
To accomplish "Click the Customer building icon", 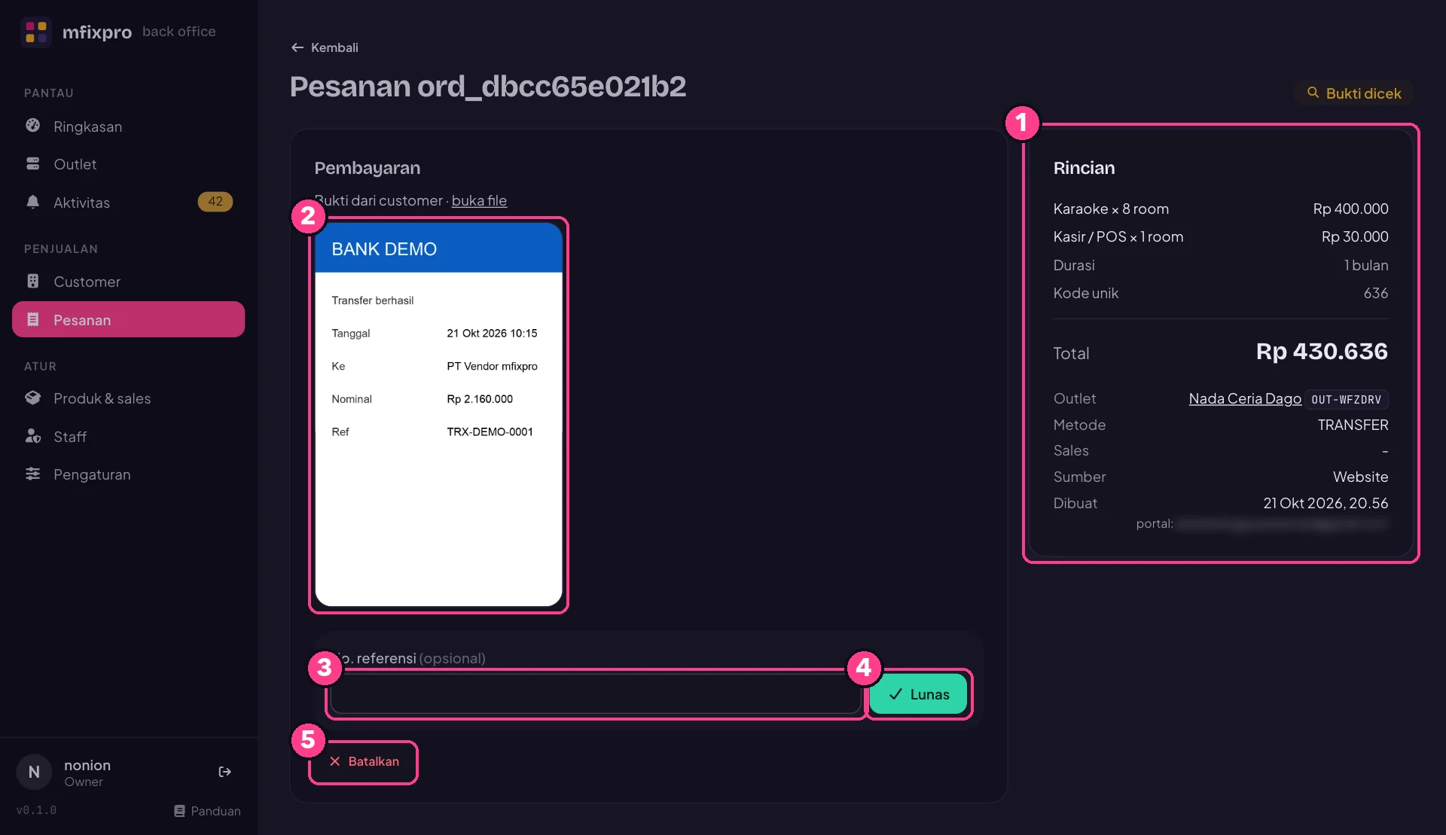I will (33, 281).
